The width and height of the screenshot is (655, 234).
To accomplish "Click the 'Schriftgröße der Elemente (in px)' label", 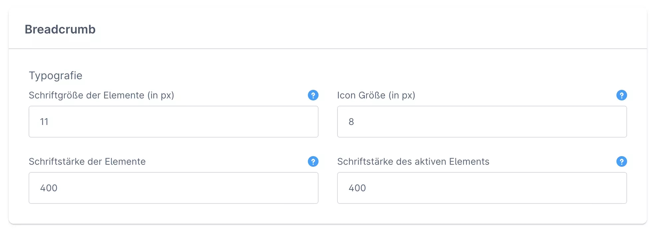I will click(101, 95).
